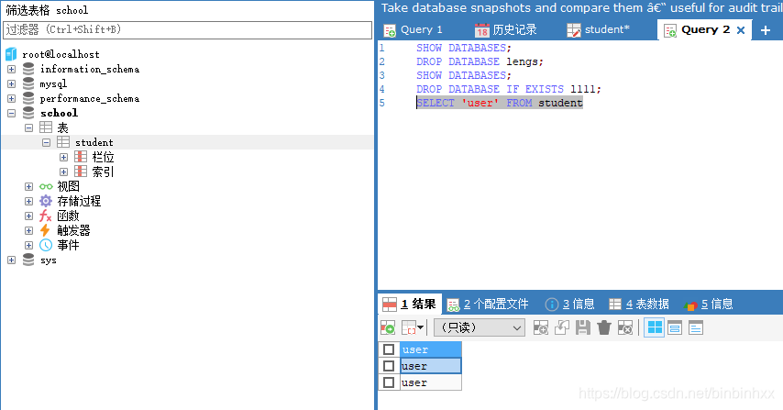Viewport: 783px width, 410px height.
Task: Click line 4 'DROP DATABASE IF EXISTS llll;'
Action: pos(508,89)
